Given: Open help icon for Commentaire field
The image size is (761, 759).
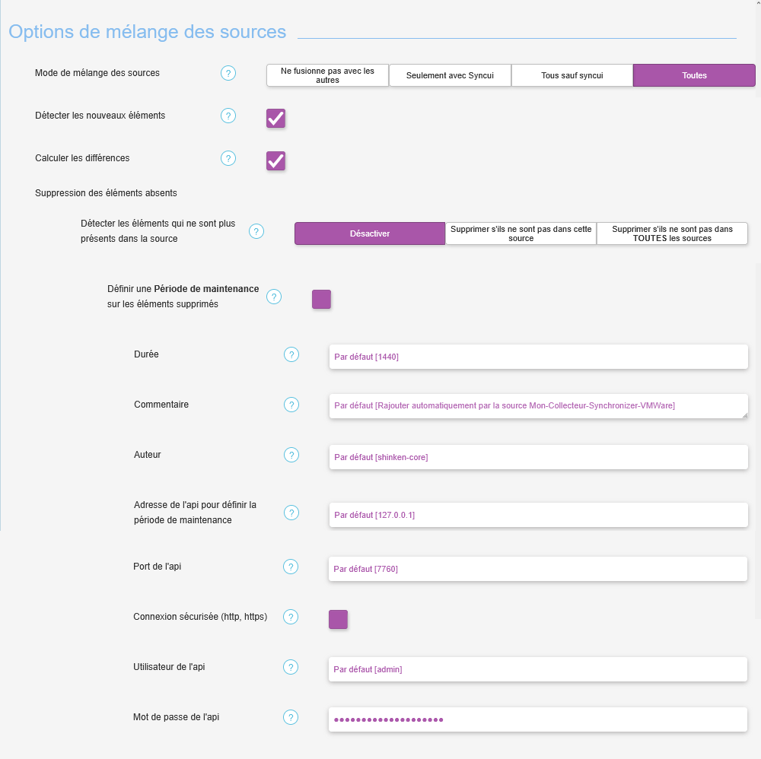Looking at the screenshot, I should [291, 405].
